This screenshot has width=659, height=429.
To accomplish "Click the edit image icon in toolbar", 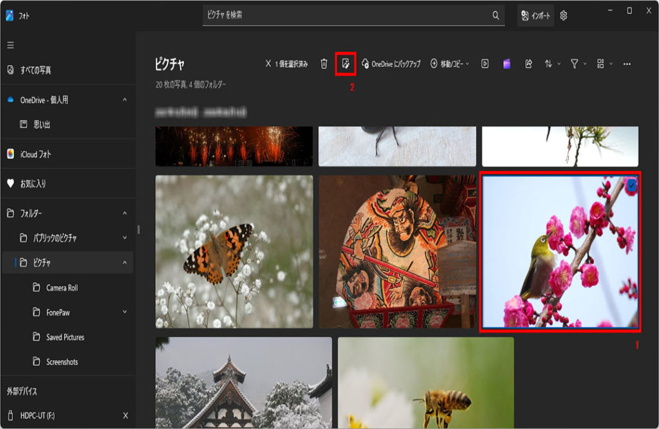I will pyautogui.click(x=346, y=63).
